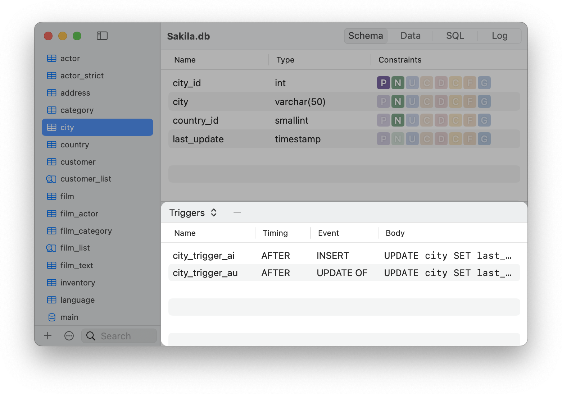The width and height of the screenshot is (562, 394).
Task: Click the Type column header
Action: tap(285, 60)
